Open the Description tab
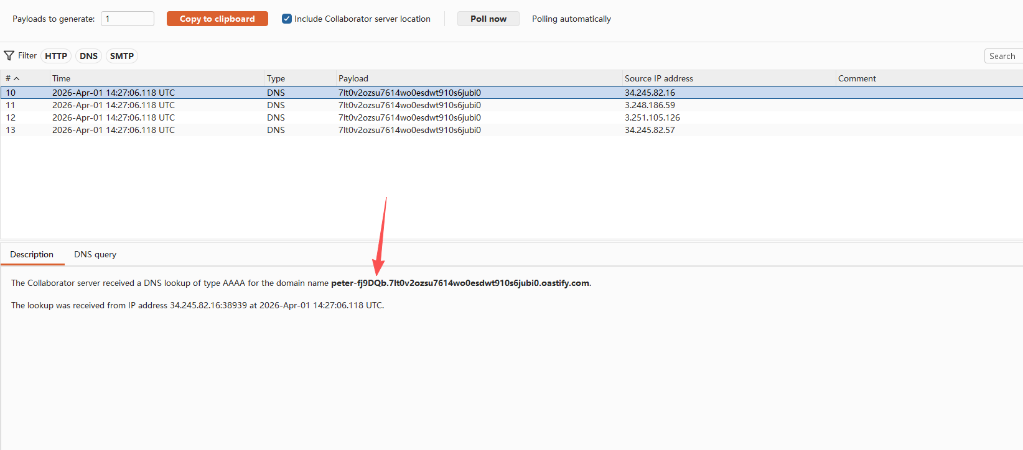 point(32,254)
